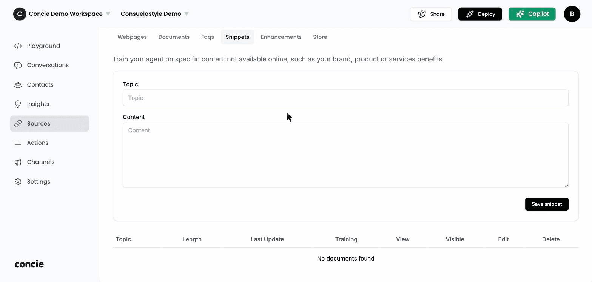
Task: Open Conversations label in sidebar
Action: click(x=48, y=65)
